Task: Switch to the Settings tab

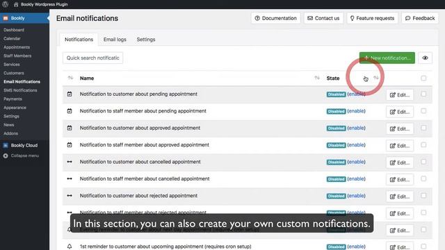Action: pyautogui.click(x=146, y=40)
